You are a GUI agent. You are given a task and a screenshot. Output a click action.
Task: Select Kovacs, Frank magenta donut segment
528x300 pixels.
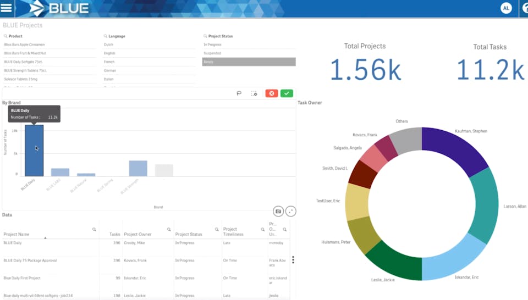pos(386,147)
